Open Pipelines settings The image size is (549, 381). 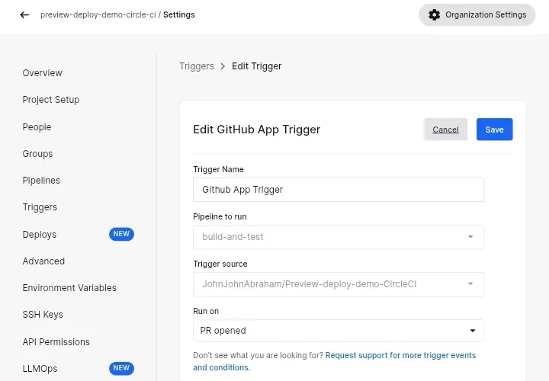(41, 181)
